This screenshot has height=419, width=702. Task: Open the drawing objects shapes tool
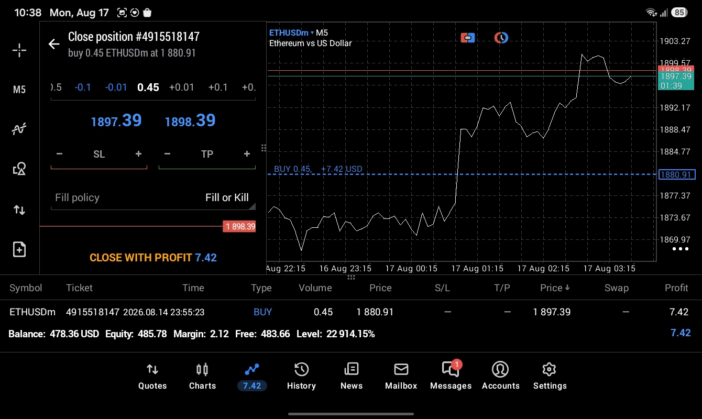(x=19, y=169)
